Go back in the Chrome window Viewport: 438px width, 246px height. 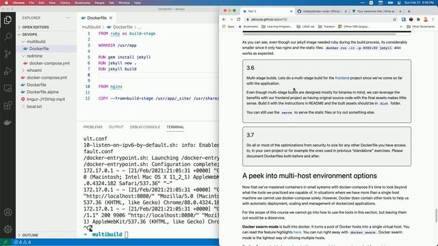click(224, 19)
